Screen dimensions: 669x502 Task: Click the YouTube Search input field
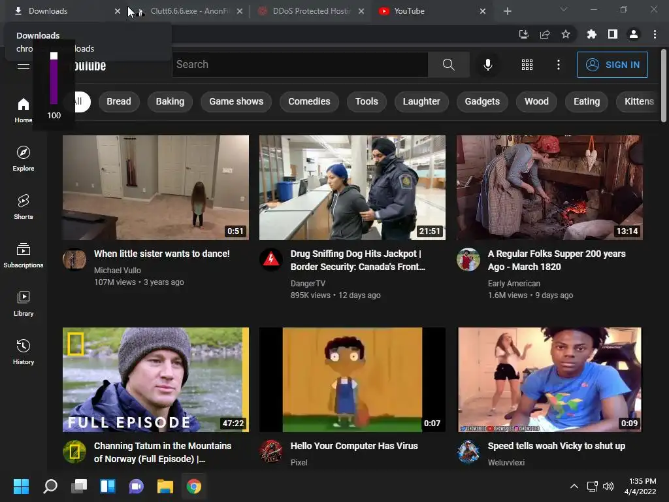point(300,65)
